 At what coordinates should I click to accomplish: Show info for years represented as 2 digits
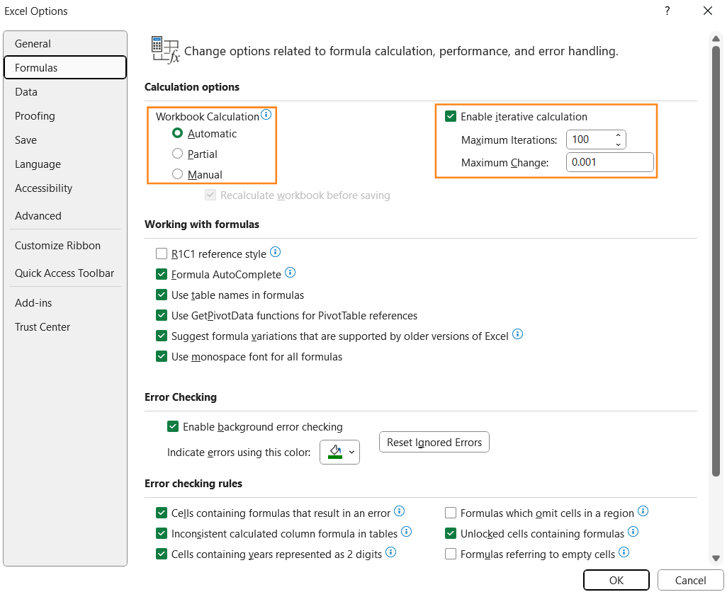[391, 552]
